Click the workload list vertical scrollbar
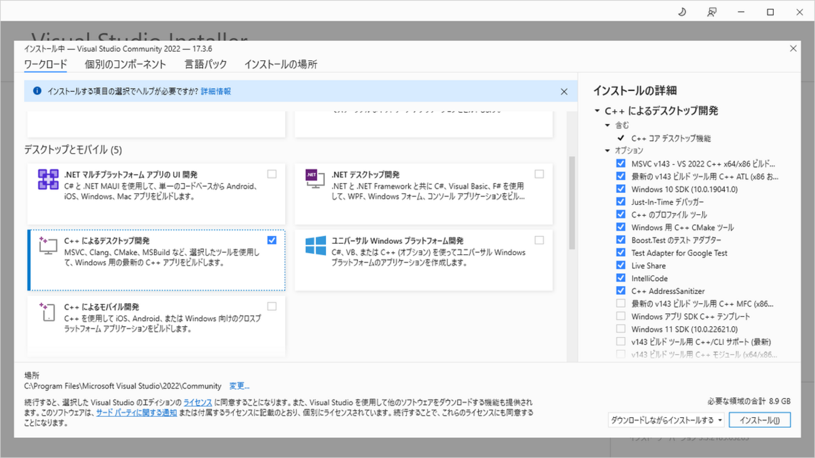 pyautogui.click(x=571, y=203)
